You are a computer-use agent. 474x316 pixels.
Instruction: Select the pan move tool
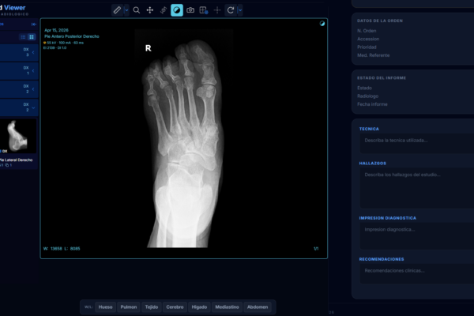pos(150,10)
